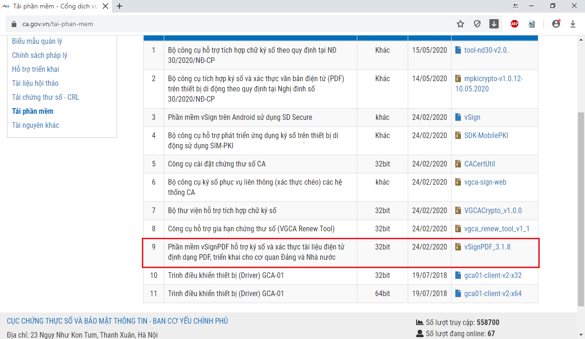Bookmark this page with the star icon
This screenshot has height=339, width=585.
tap(460, 24)
